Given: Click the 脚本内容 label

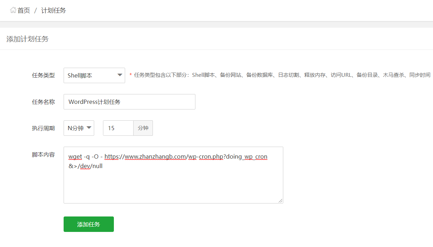Looking at the screenshot, I should [43, 155].
